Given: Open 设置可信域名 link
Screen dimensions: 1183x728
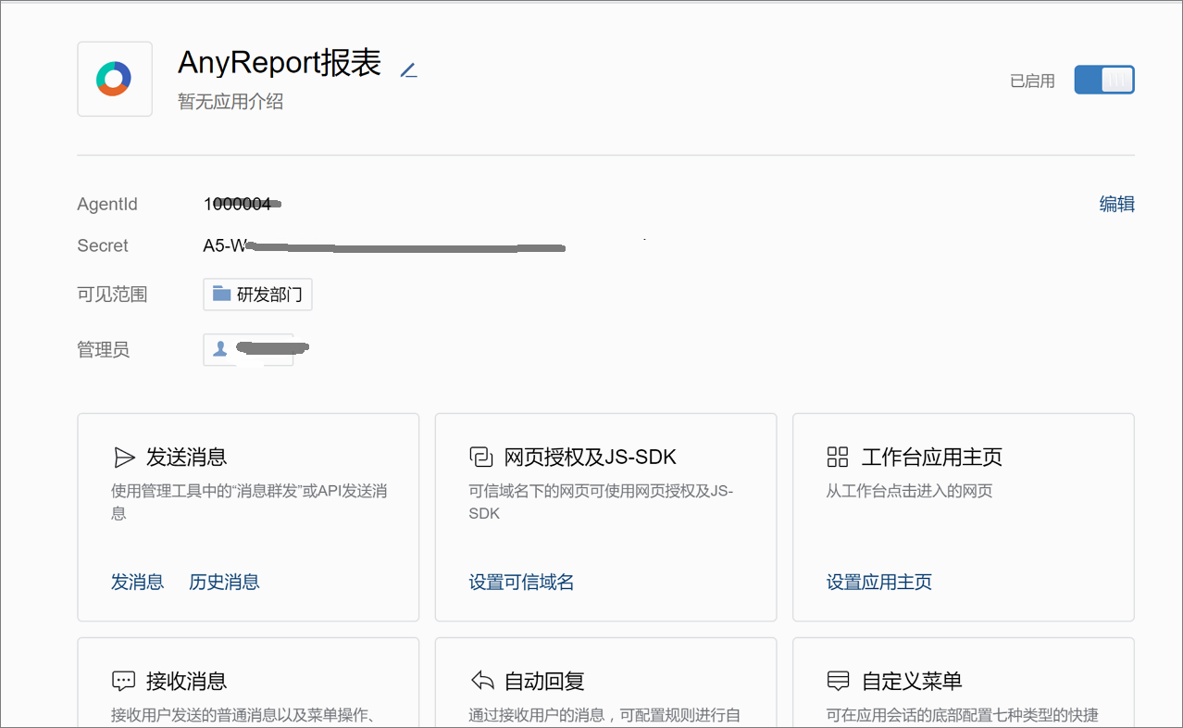Looking at the screenshot, I should [521, 582].
